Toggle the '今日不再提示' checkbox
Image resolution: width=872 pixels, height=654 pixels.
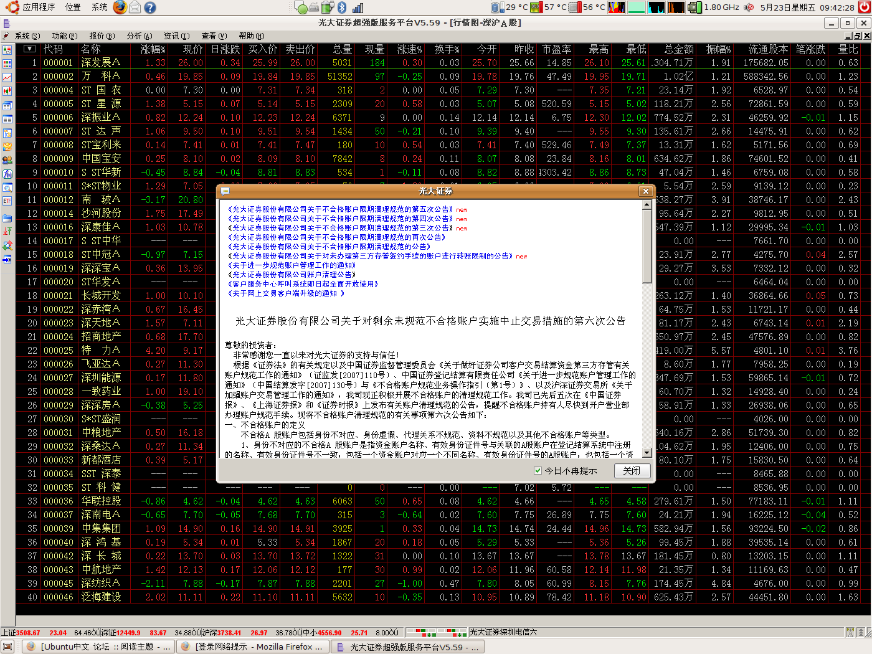[x=538, y=471]
